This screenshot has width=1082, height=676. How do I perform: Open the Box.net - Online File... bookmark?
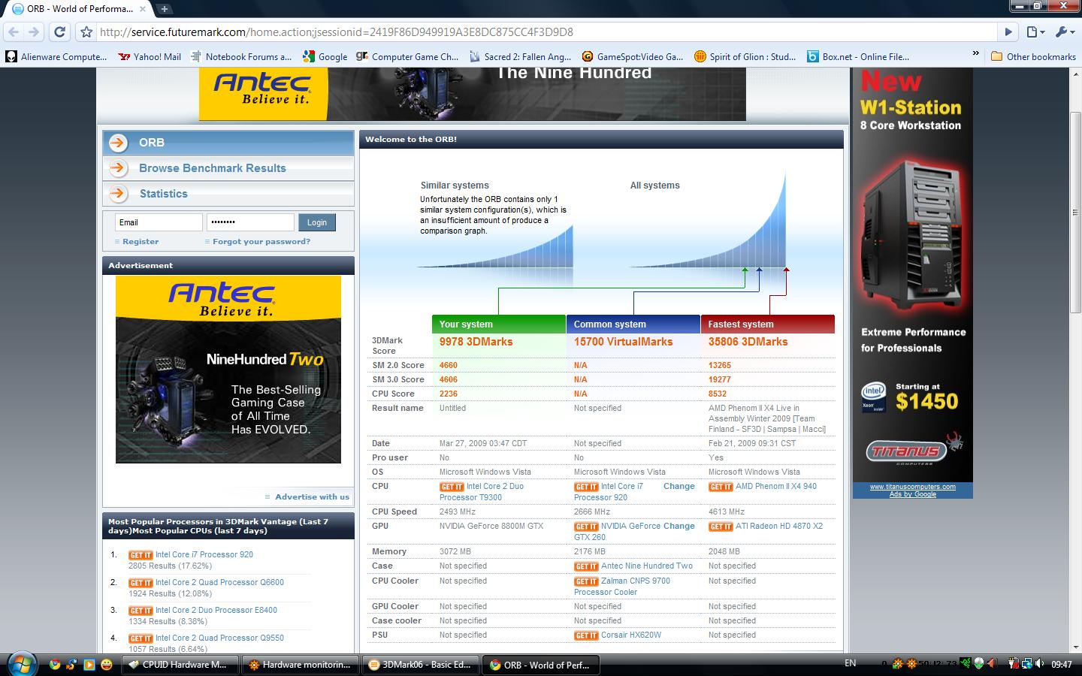point(858,56)
